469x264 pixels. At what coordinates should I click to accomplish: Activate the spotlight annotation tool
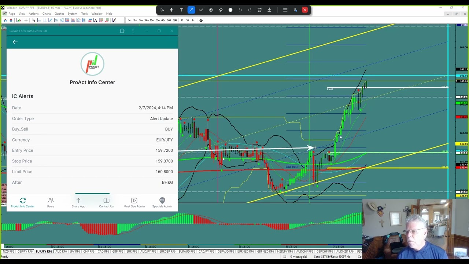pyautogui.click(x=211, y=10)
